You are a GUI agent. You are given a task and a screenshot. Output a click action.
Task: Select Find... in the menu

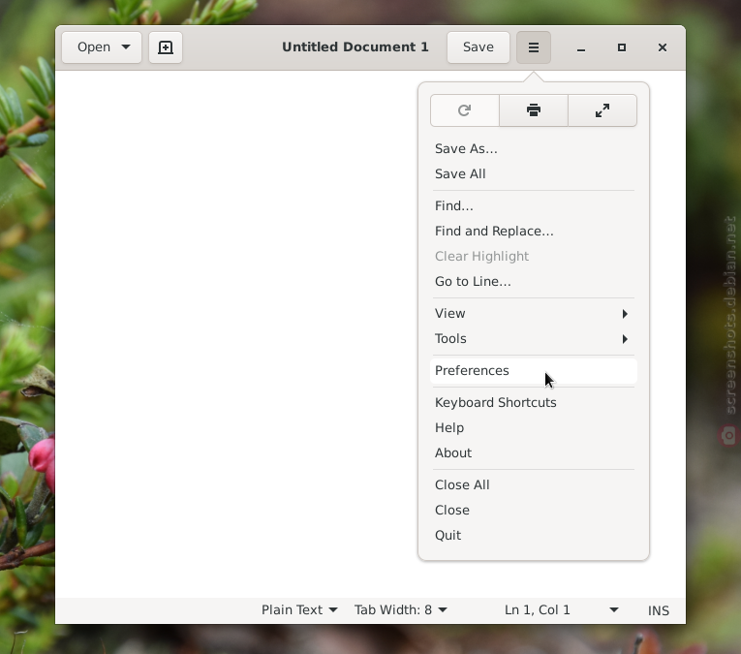534,206
